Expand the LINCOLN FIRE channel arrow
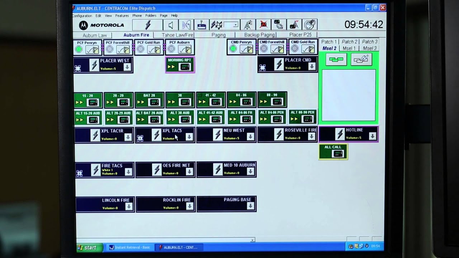 pos(128,206)
